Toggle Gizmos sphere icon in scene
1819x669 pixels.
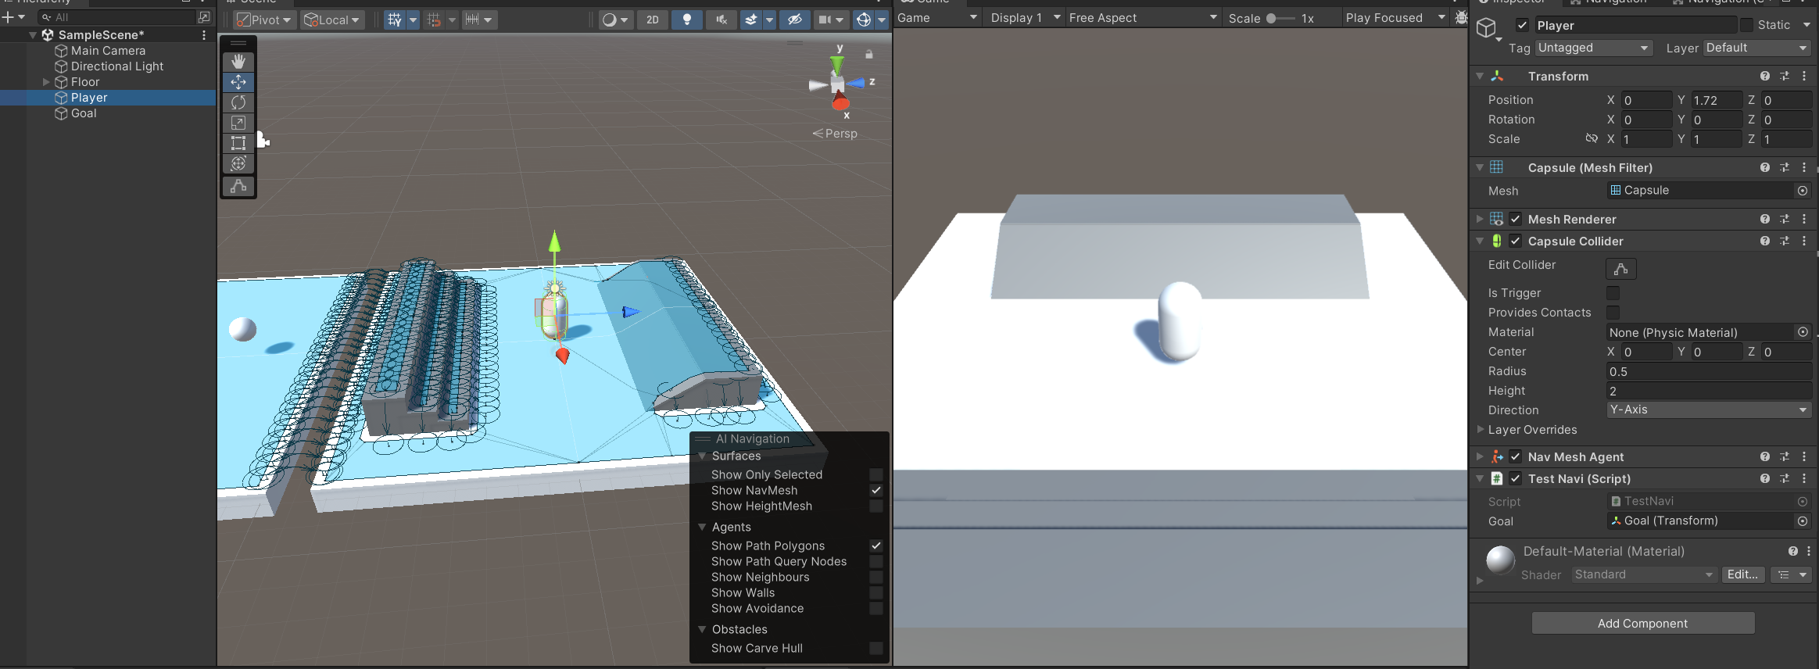coord(864,20)
